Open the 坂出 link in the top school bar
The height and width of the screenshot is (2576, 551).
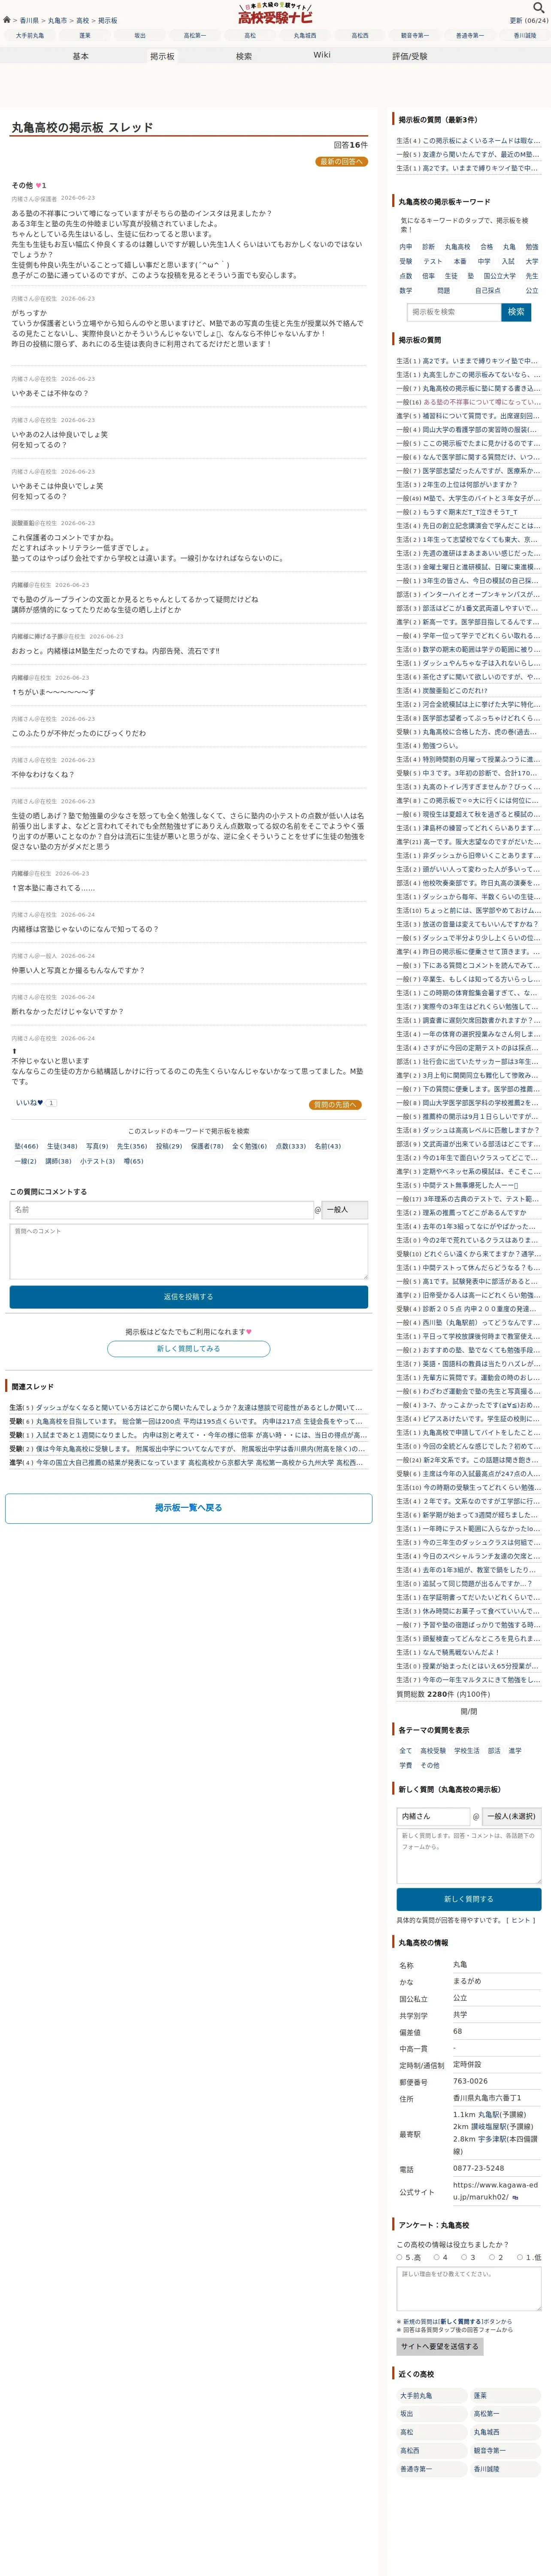coord(140,35)
